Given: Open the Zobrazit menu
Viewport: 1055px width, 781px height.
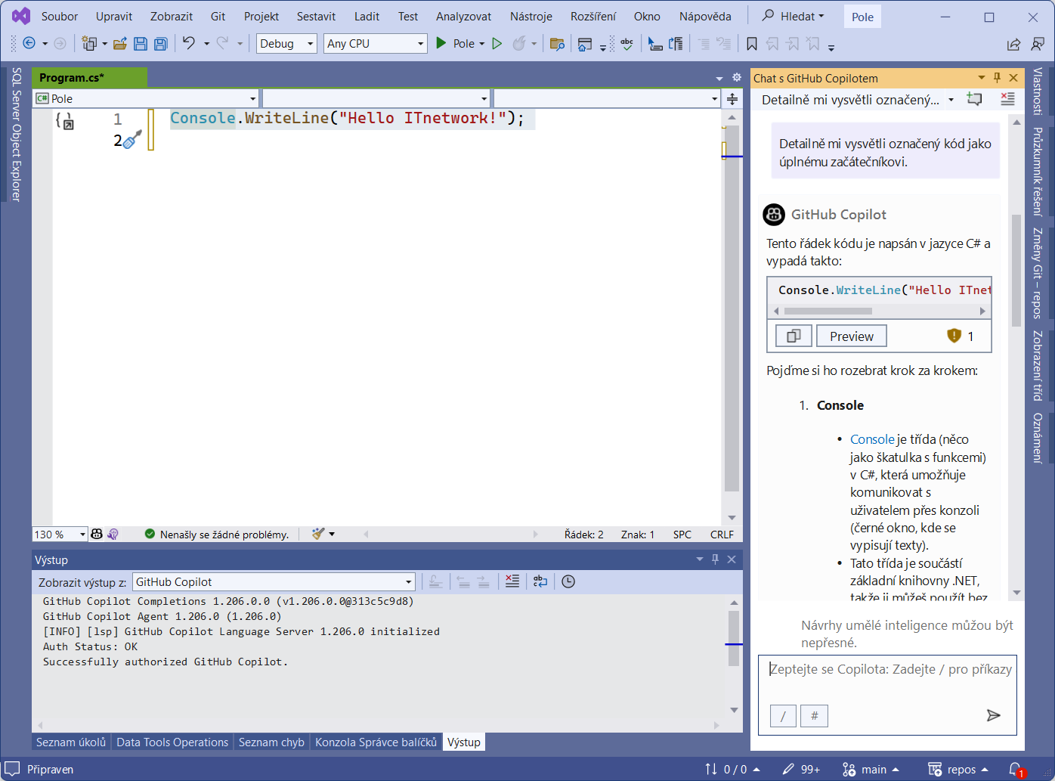Looking at the screenshot, I should 172,16.
